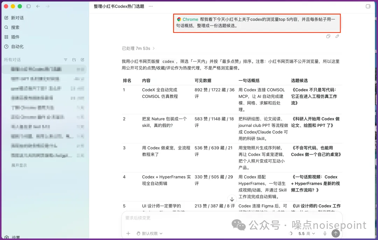
Task: Open the three-dot menu beside chat title
Action: tap(150, 6)
